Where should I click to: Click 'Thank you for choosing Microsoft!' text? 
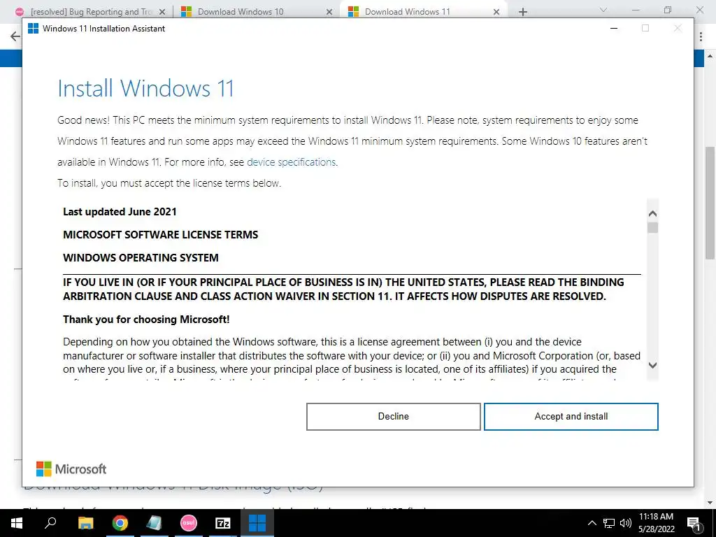tap(146, 319)
